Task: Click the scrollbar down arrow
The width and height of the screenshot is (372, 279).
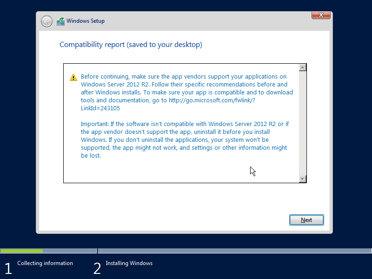Action: (x=304, y=179)
